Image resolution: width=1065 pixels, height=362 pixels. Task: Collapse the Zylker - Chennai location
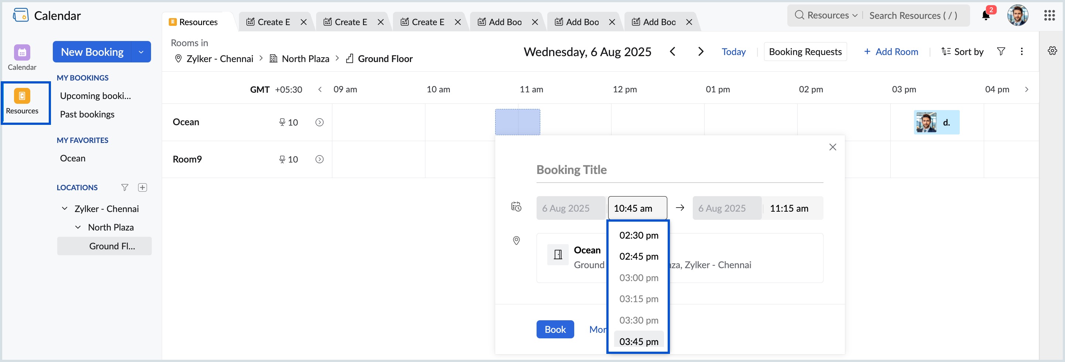[x=65, y=208]
